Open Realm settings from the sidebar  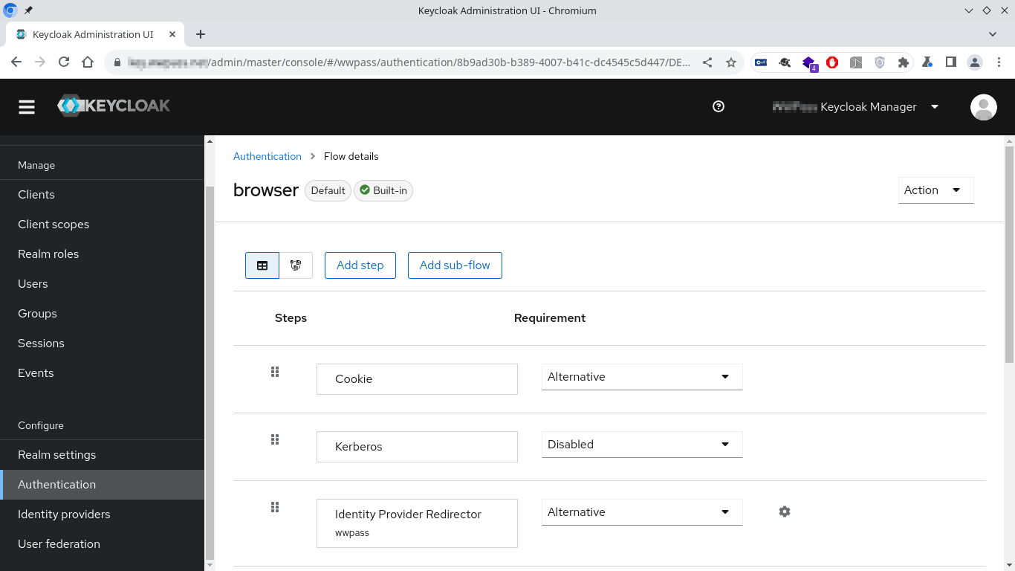[56, 454]
